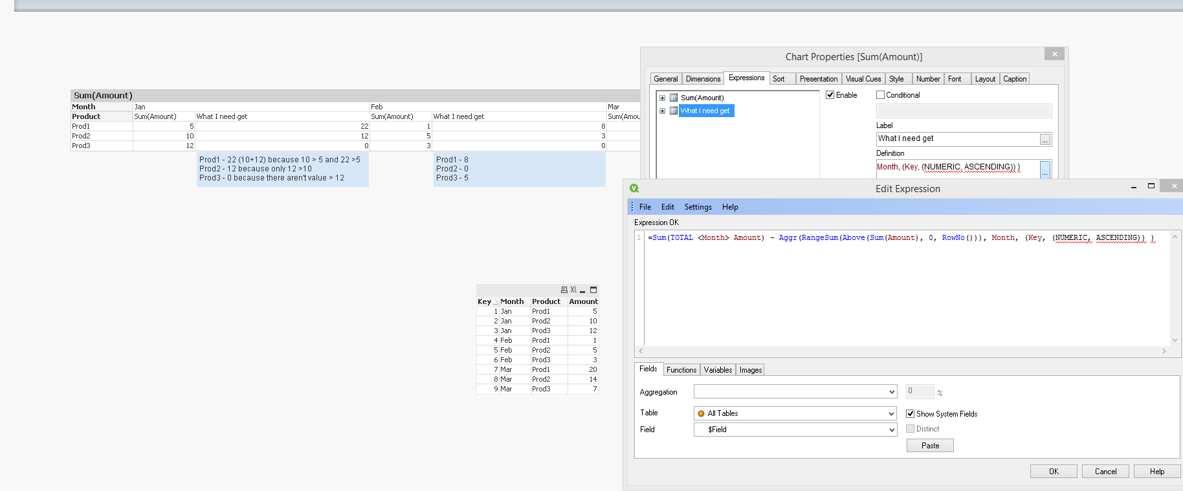
Task: Open Label field ellipsis edit button
Action: click(x=1045, y=139)
